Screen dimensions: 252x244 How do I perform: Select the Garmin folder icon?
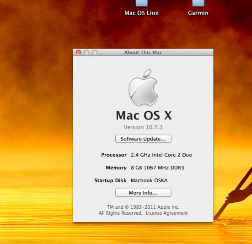[x=198, y=3]
